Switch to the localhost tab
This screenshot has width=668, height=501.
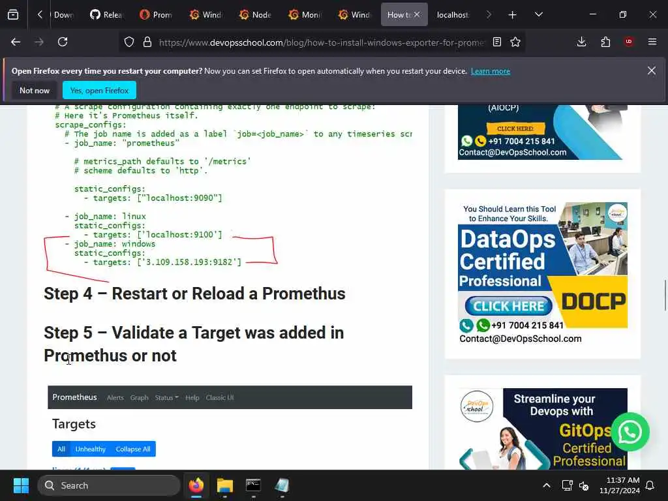pyautogui.click(x=453, y=15)
